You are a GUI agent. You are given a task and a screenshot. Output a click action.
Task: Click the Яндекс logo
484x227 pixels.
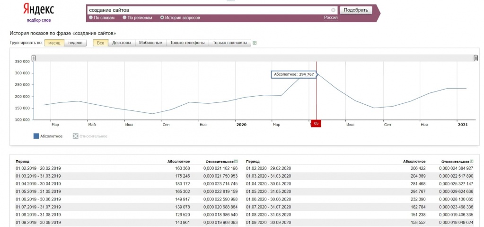(39, 10)
